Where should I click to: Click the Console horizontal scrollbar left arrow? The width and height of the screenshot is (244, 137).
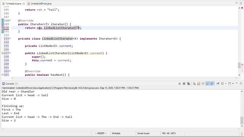[x=3, y=129]
